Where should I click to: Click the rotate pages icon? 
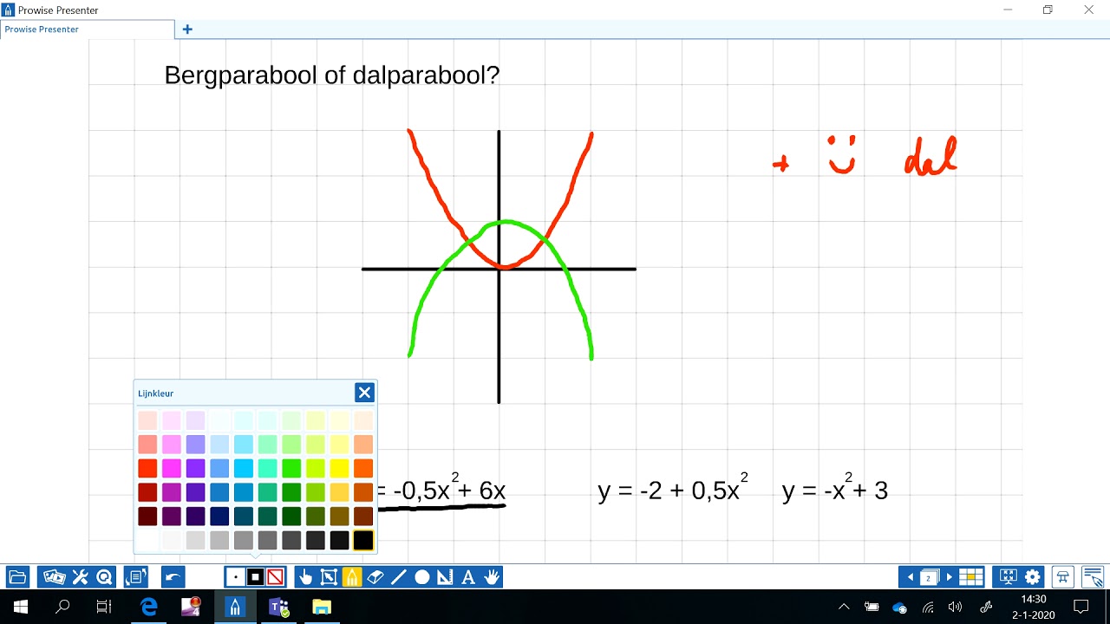(136, 577)
